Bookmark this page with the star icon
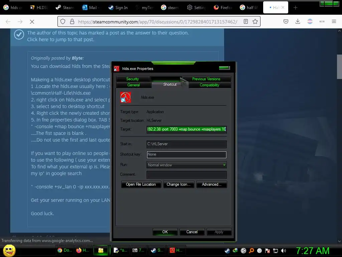342x257 pixels. 255,21
